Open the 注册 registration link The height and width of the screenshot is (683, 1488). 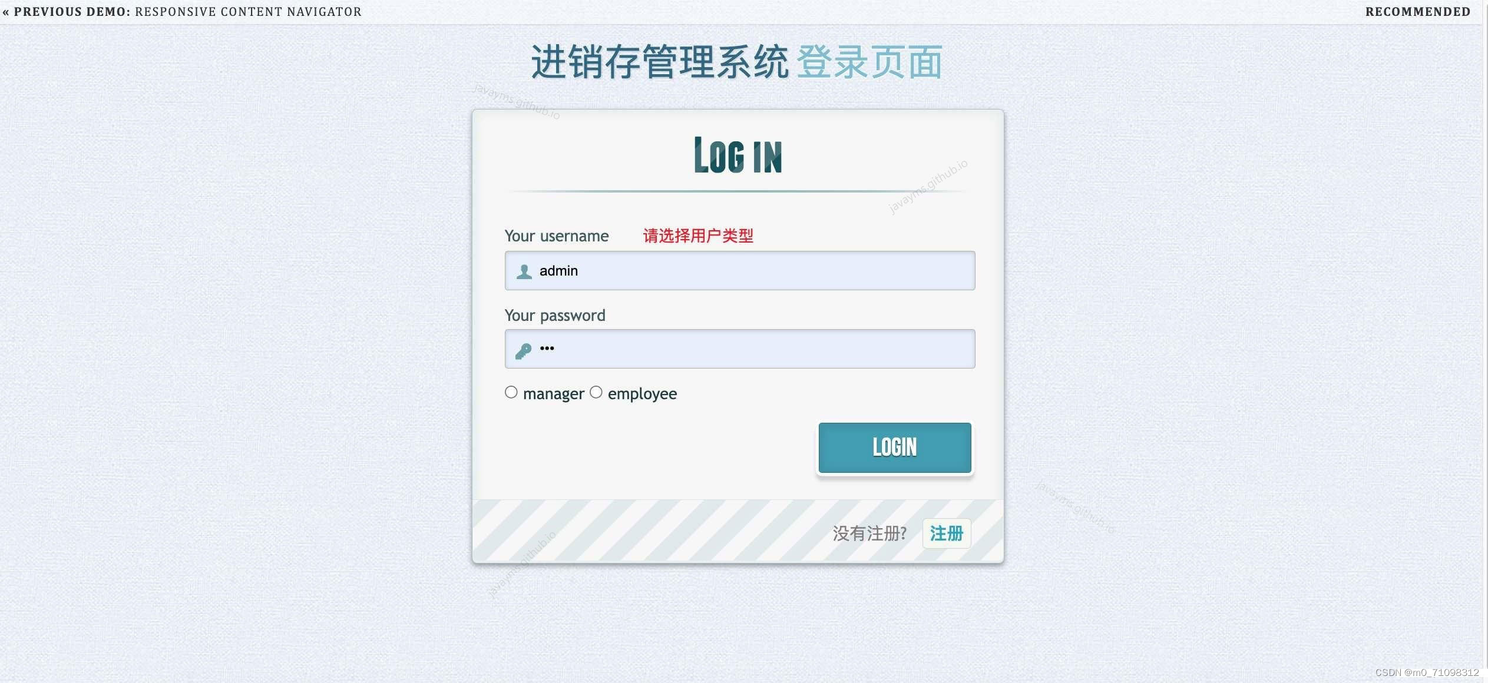pyautogui.click(x=947, y=533)
